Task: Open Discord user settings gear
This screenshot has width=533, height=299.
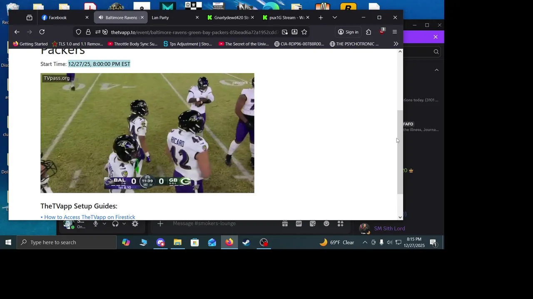Action: tap(135, 224)
